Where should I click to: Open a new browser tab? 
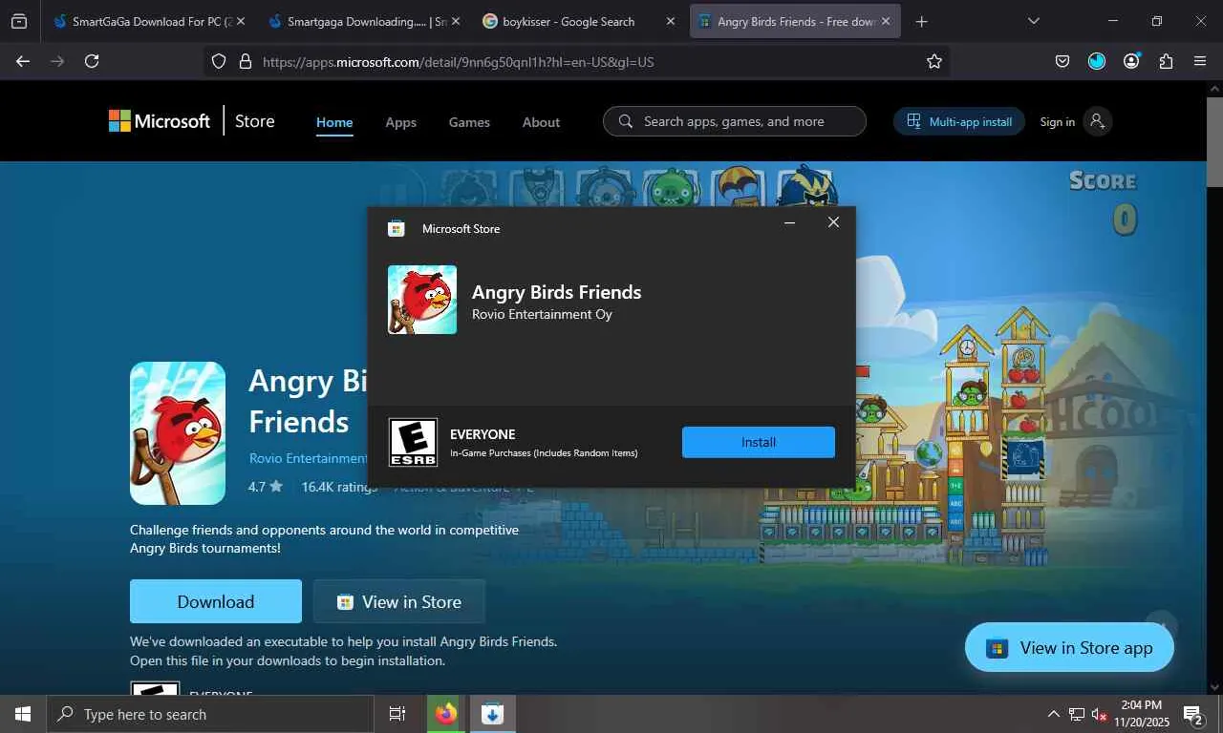click(921, 21)
